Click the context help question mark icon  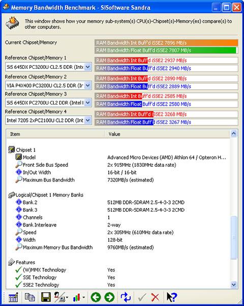[172, 297]
